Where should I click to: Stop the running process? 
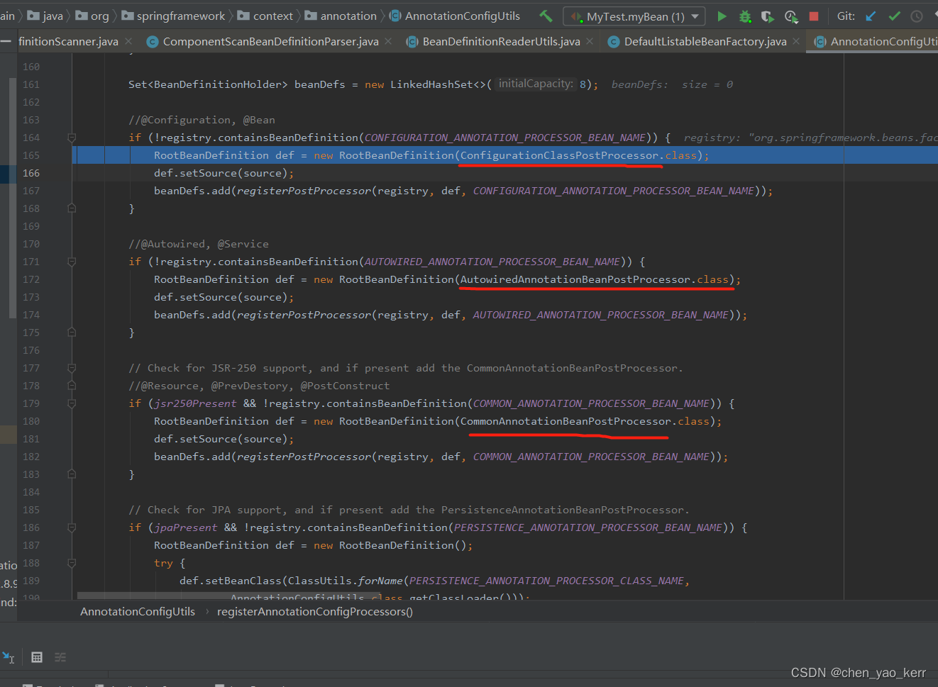(814, 16)
